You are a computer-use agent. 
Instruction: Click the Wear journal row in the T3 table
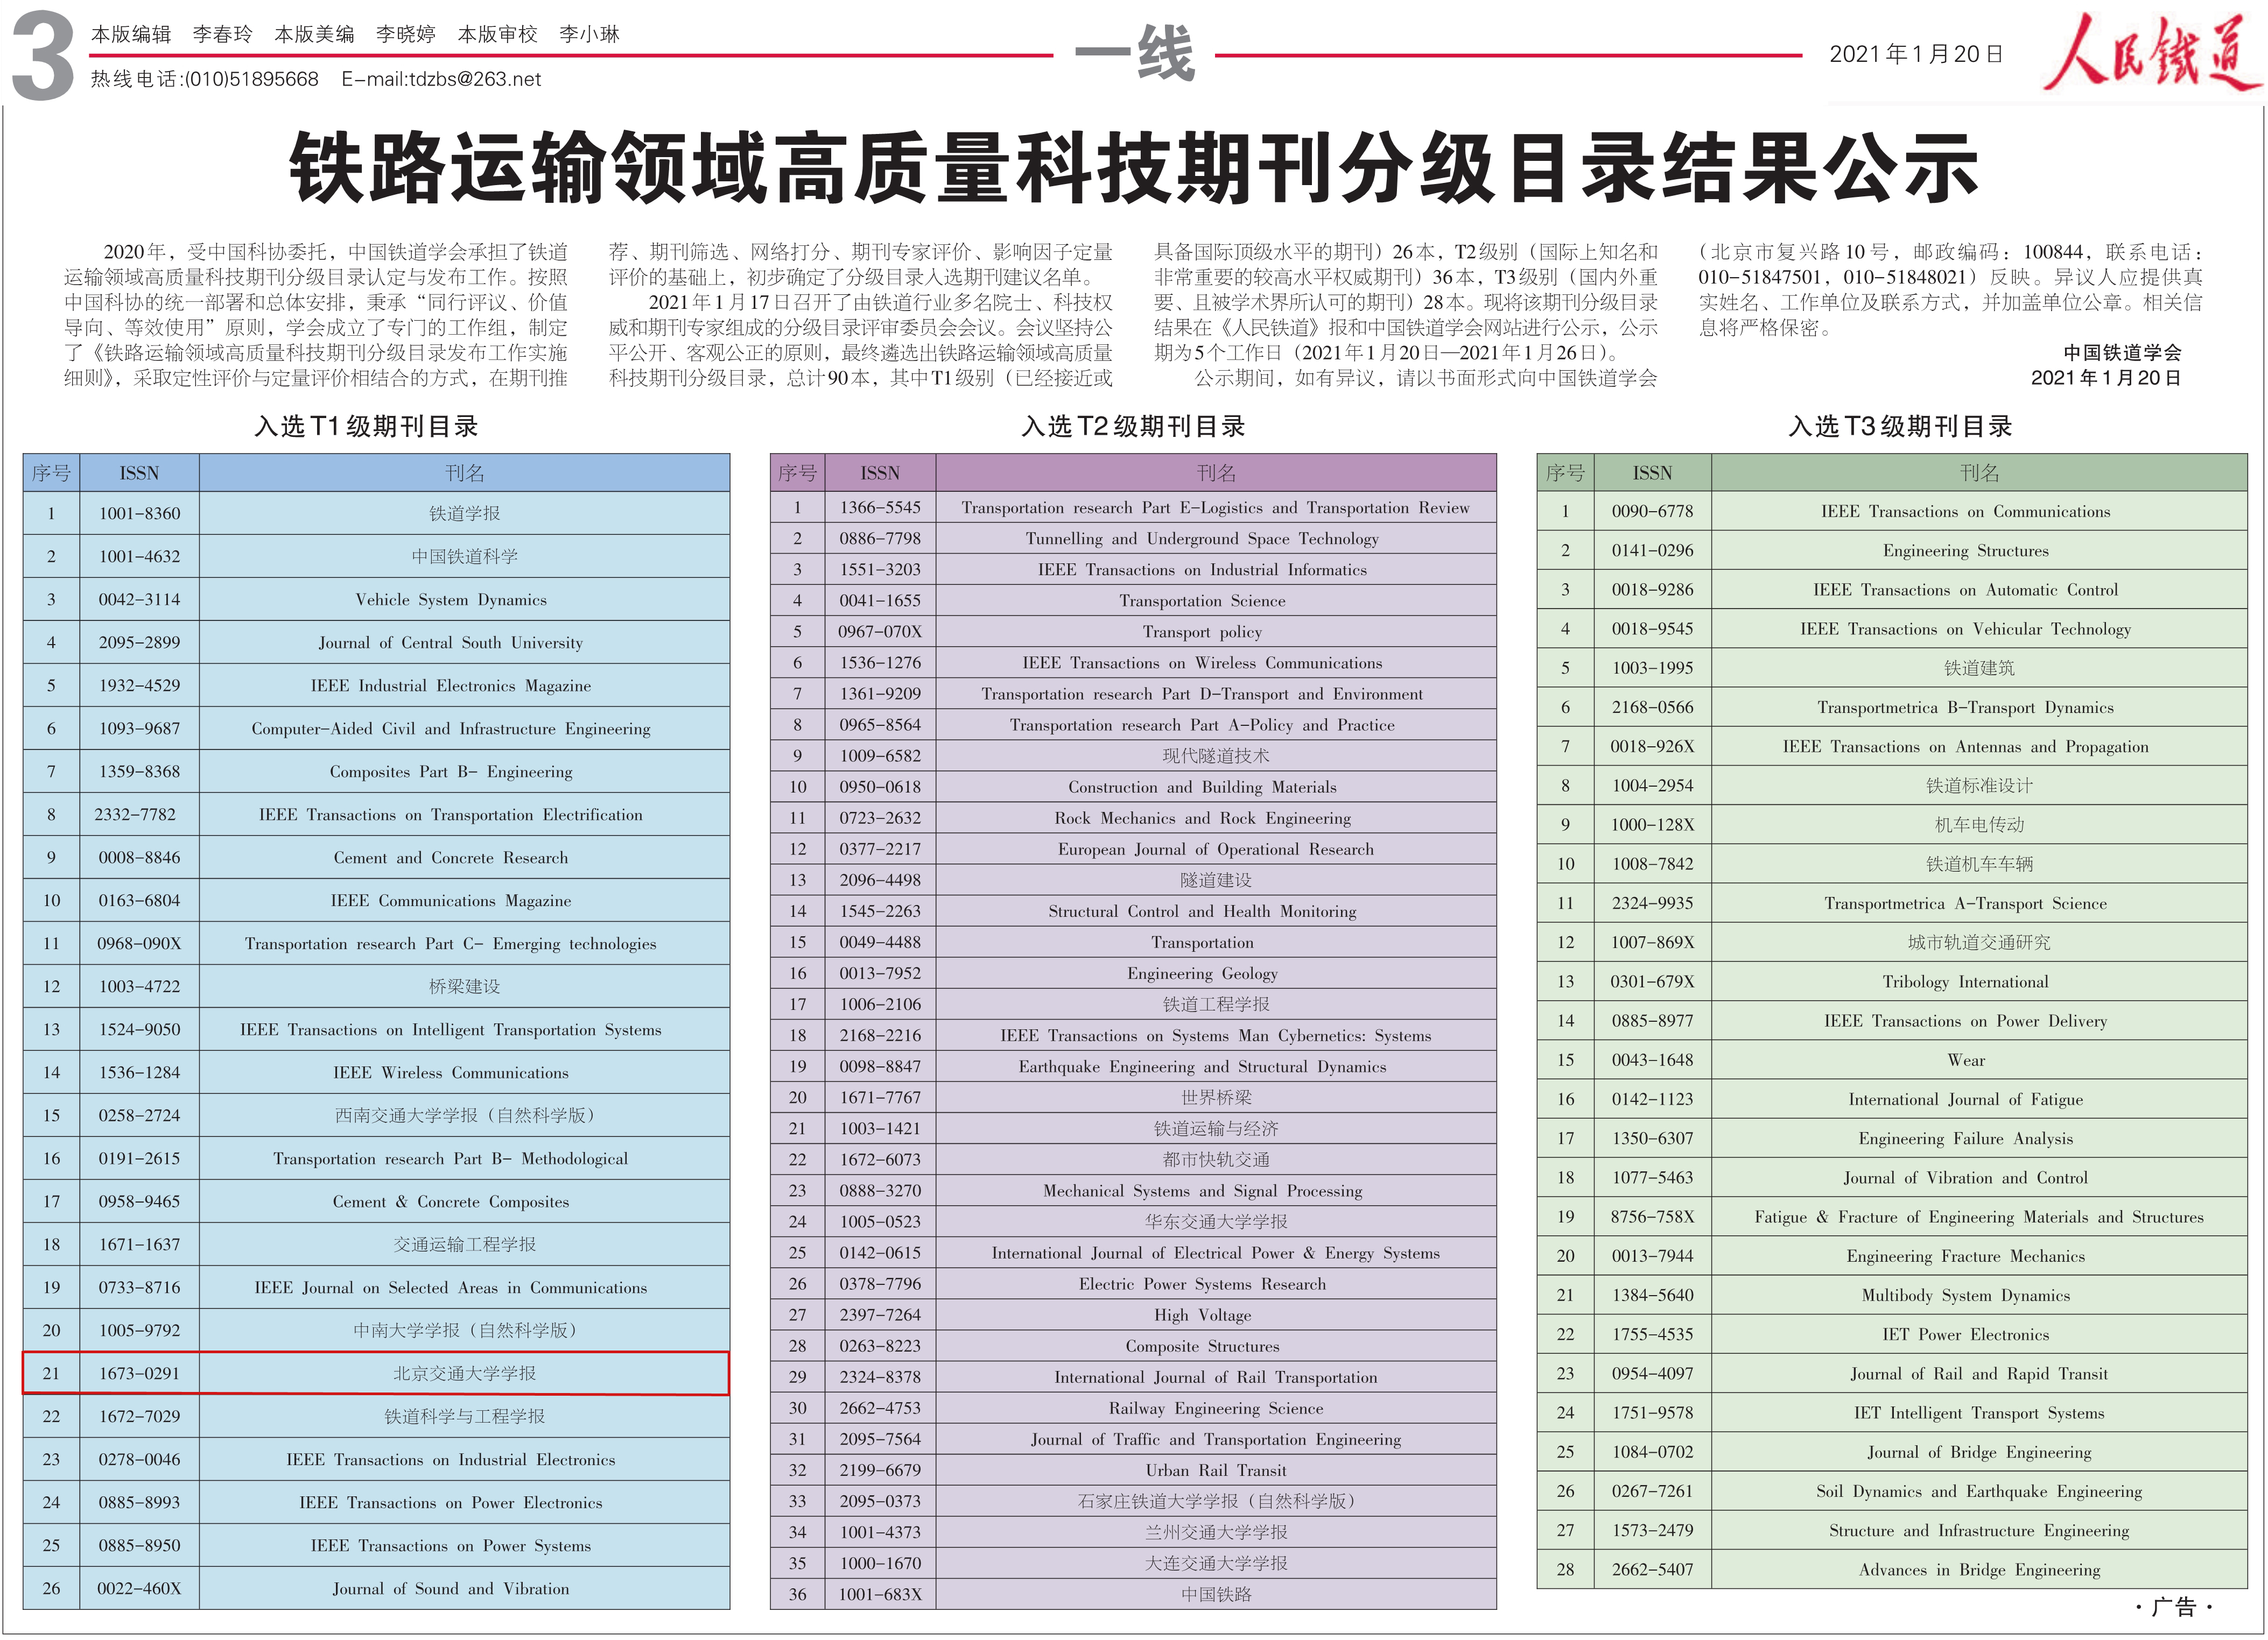point(1965,1061)
